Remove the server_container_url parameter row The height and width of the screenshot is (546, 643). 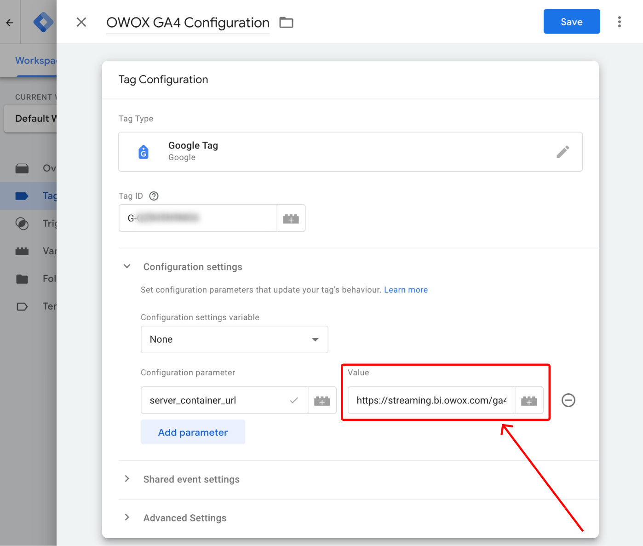(x=568, y=400)
